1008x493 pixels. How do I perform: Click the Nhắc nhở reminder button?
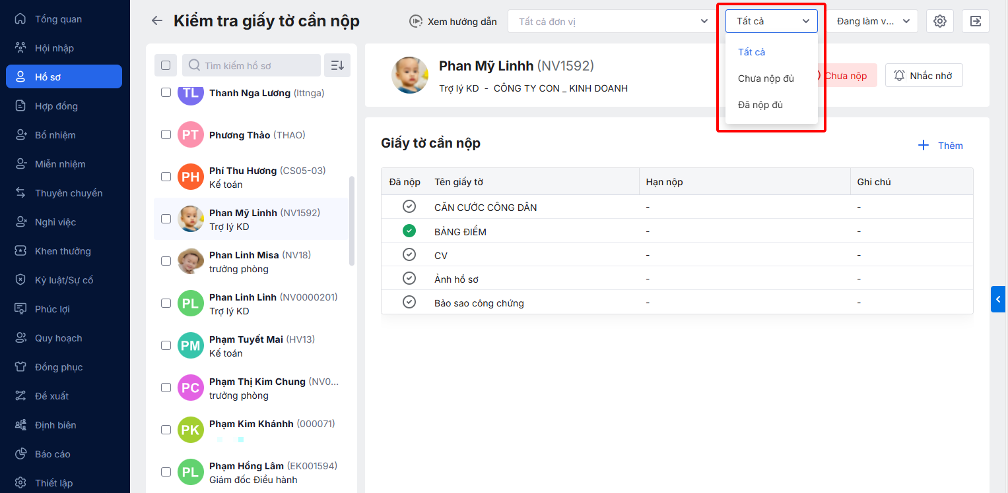point(924,75)
